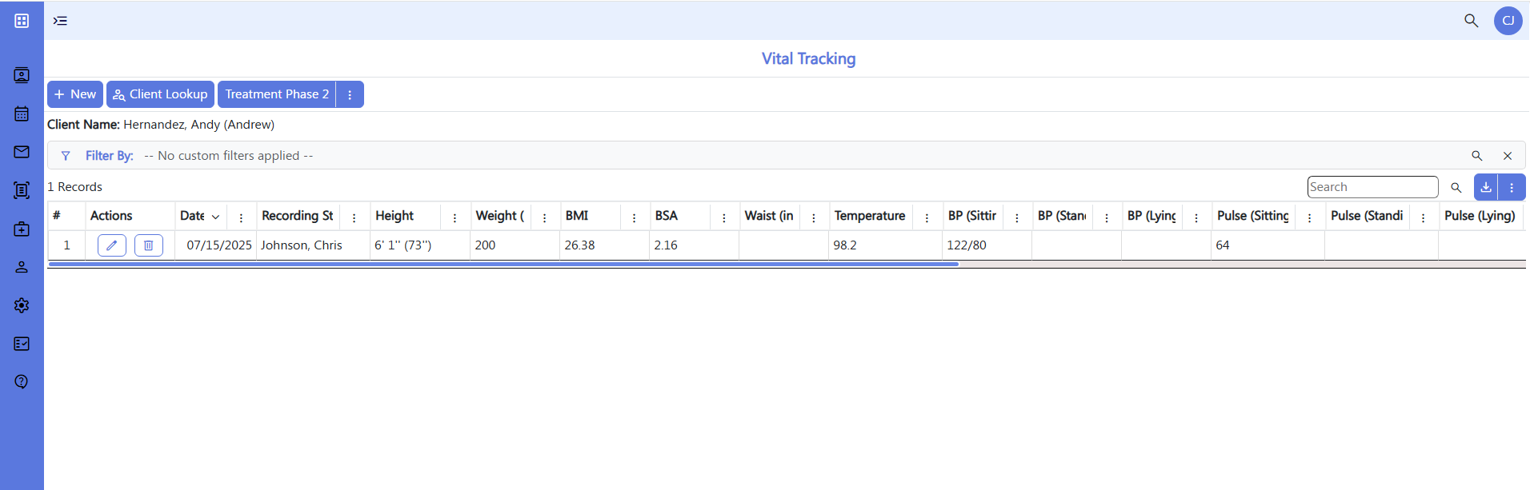The height and width of the screenshot is (490, 1530).
Task: Open the mail sidebar icon
Action: [x=22, y=152]
